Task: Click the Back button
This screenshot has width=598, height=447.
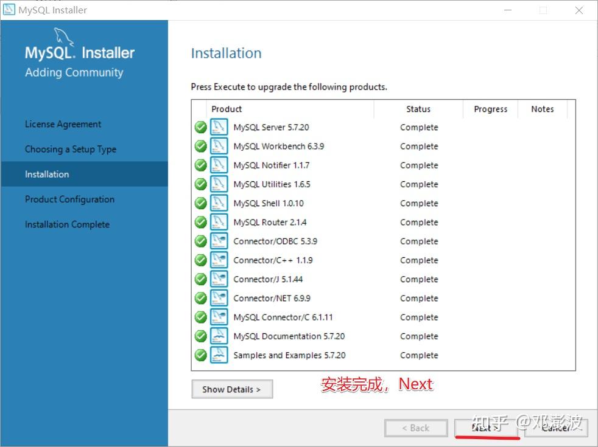Action: pos(416,428)
